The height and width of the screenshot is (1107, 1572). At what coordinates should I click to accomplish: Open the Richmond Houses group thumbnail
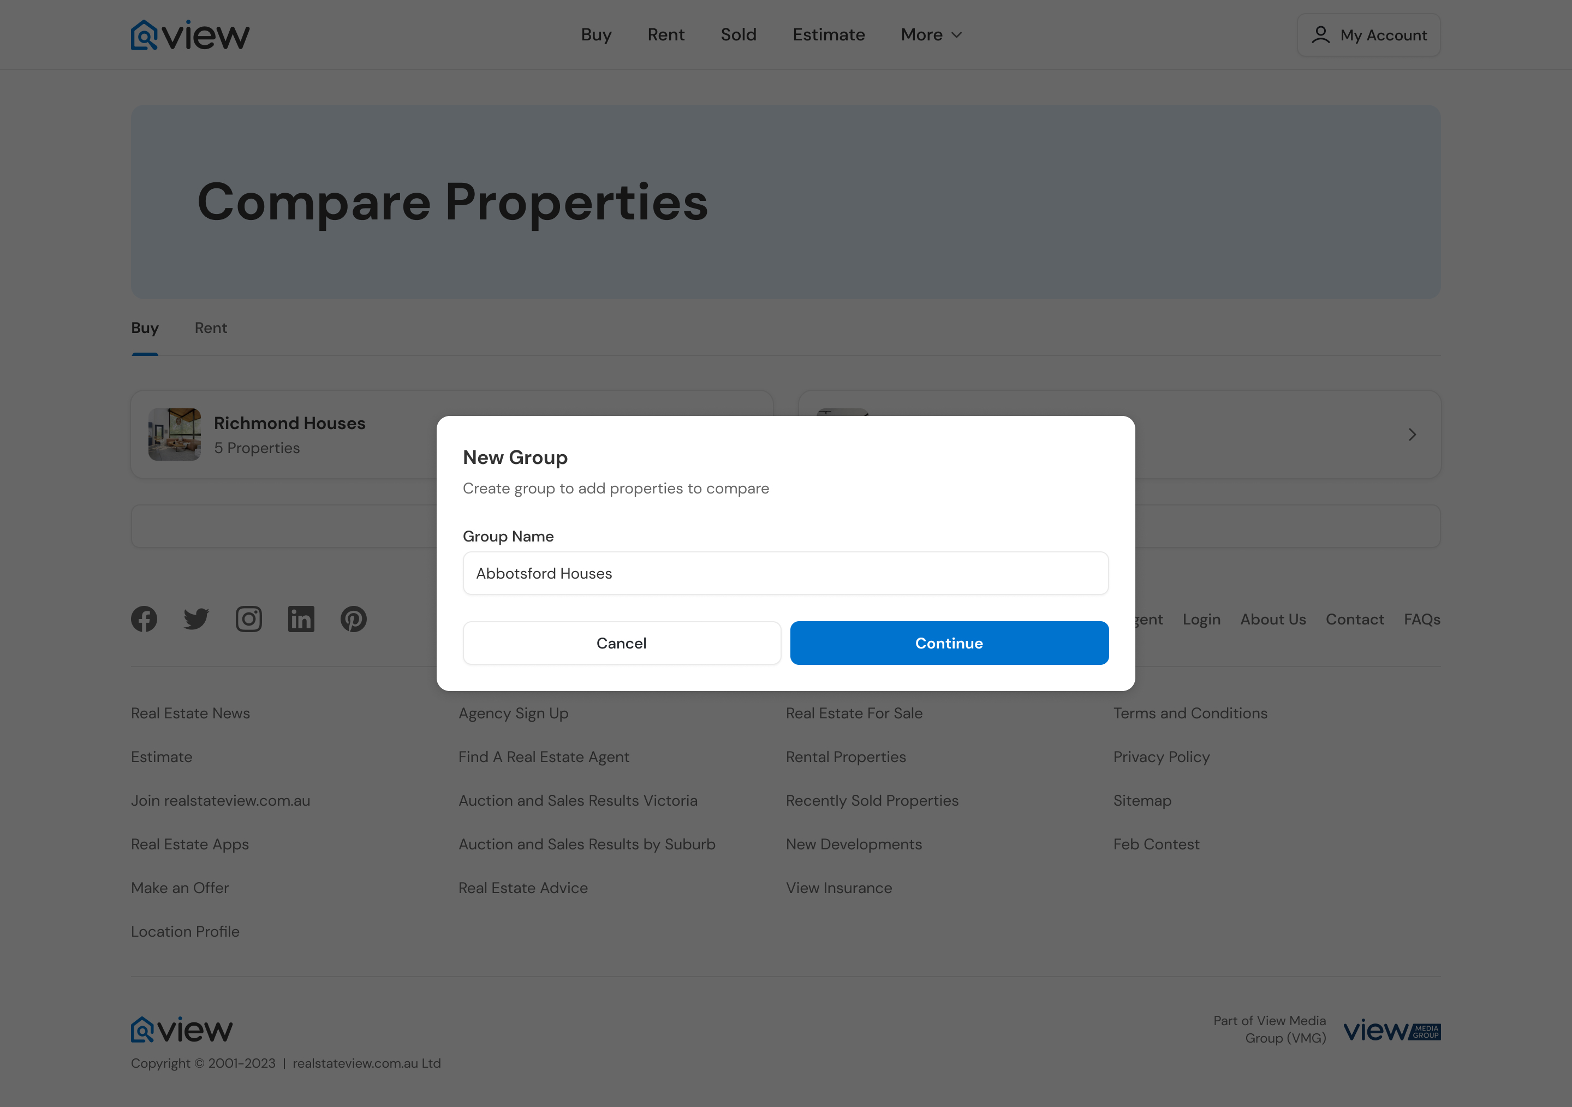tap(175, 435)
